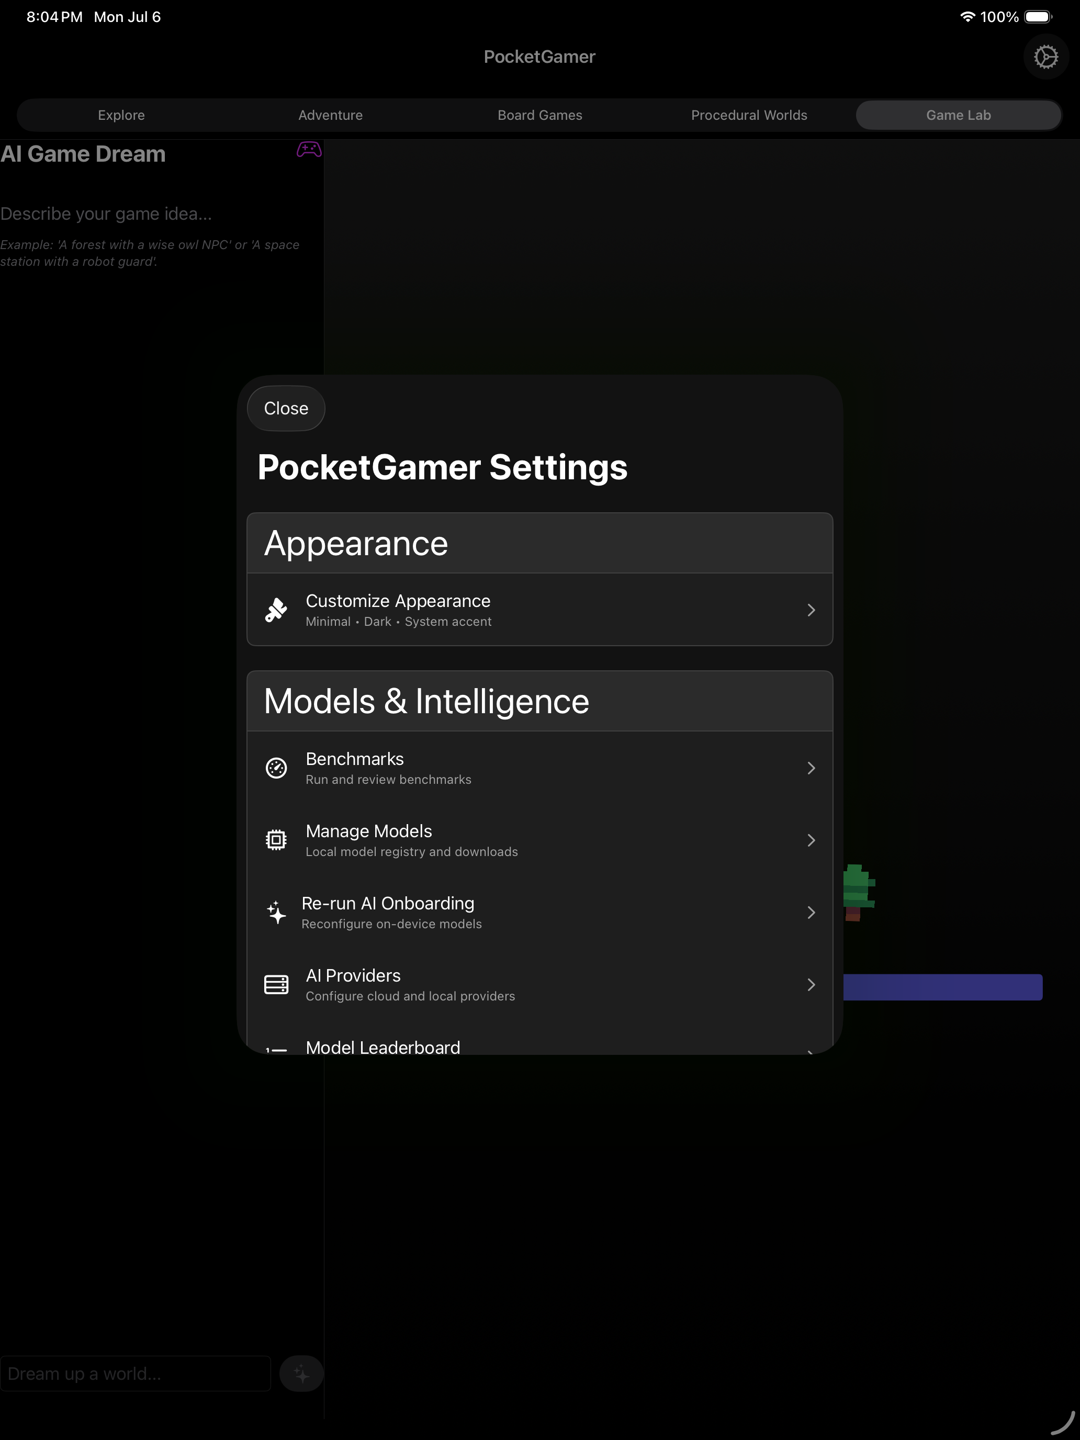The image size is (1080, 1440).
Task: Tap the sparkle icon for AI Onboarding
Action: click(276, 912)
